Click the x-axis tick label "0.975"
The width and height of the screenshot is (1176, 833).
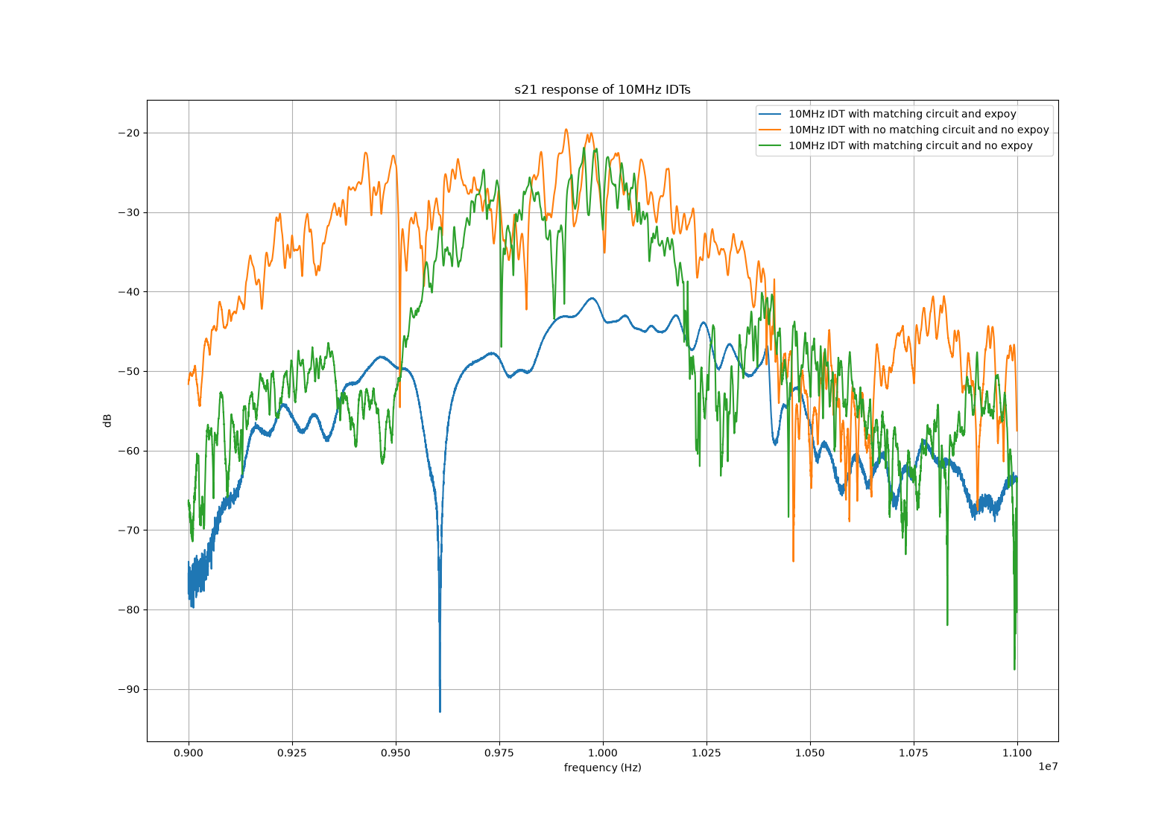tap(499, 753)
